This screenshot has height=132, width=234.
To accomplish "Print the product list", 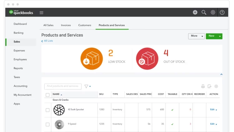I will 203,86.
